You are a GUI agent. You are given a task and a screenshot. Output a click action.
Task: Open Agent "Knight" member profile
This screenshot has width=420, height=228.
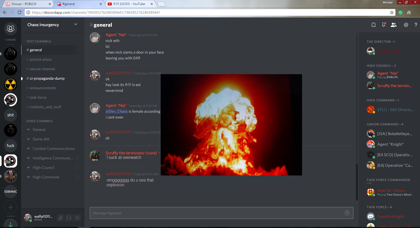[x=390, y=144]
